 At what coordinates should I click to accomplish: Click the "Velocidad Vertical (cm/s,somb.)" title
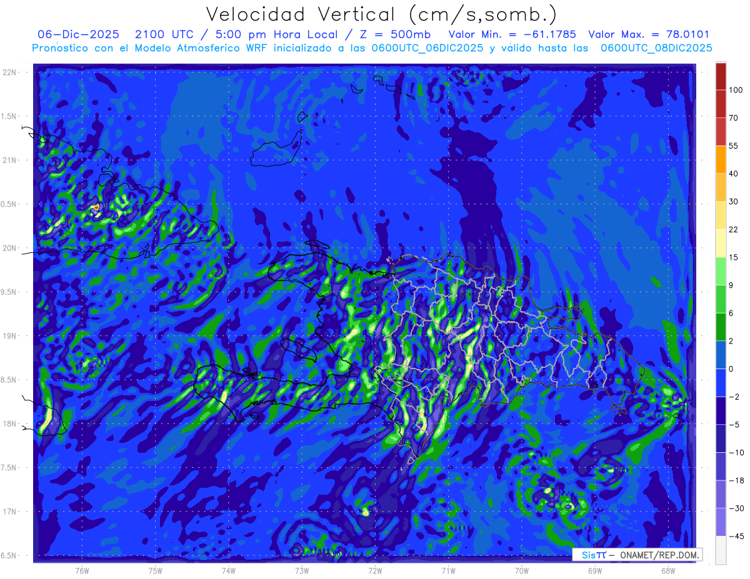[381, 14]
